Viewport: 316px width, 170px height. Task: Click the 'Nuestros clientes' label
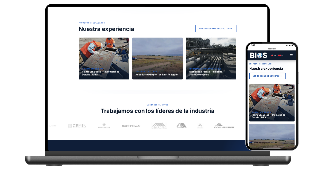pos(157,105)
